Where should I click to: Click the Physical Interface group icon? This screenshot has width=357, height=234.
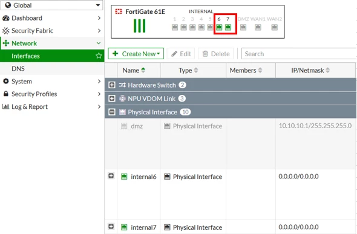pos(122,112)
